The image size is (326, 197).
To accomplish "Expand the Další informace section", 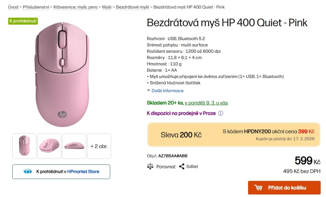I will (x=168, y=91).
